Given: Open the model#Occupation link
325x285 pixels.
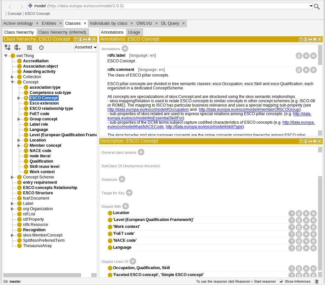Looking at the screenshot, I should (148, 110).
